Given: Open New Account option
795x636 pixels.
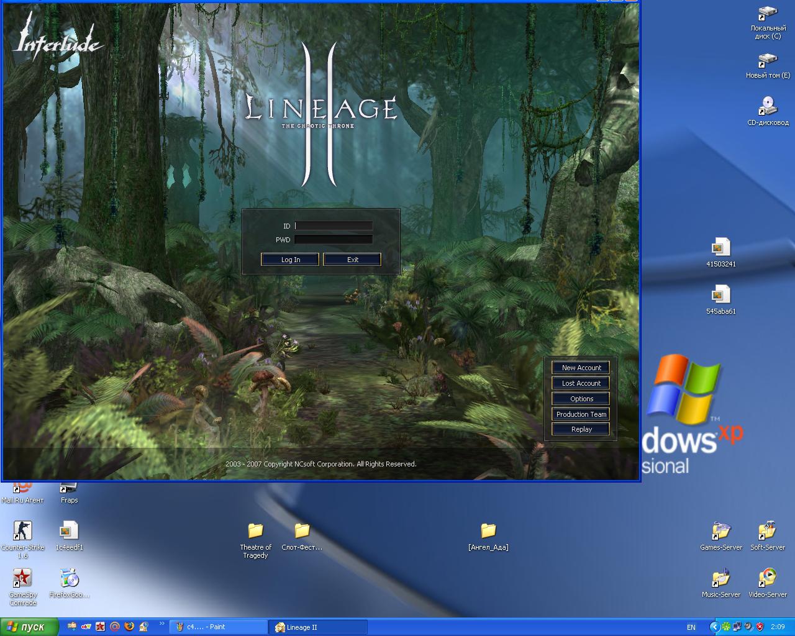Looking at the screenshot, I should click(x=581, y=368).
